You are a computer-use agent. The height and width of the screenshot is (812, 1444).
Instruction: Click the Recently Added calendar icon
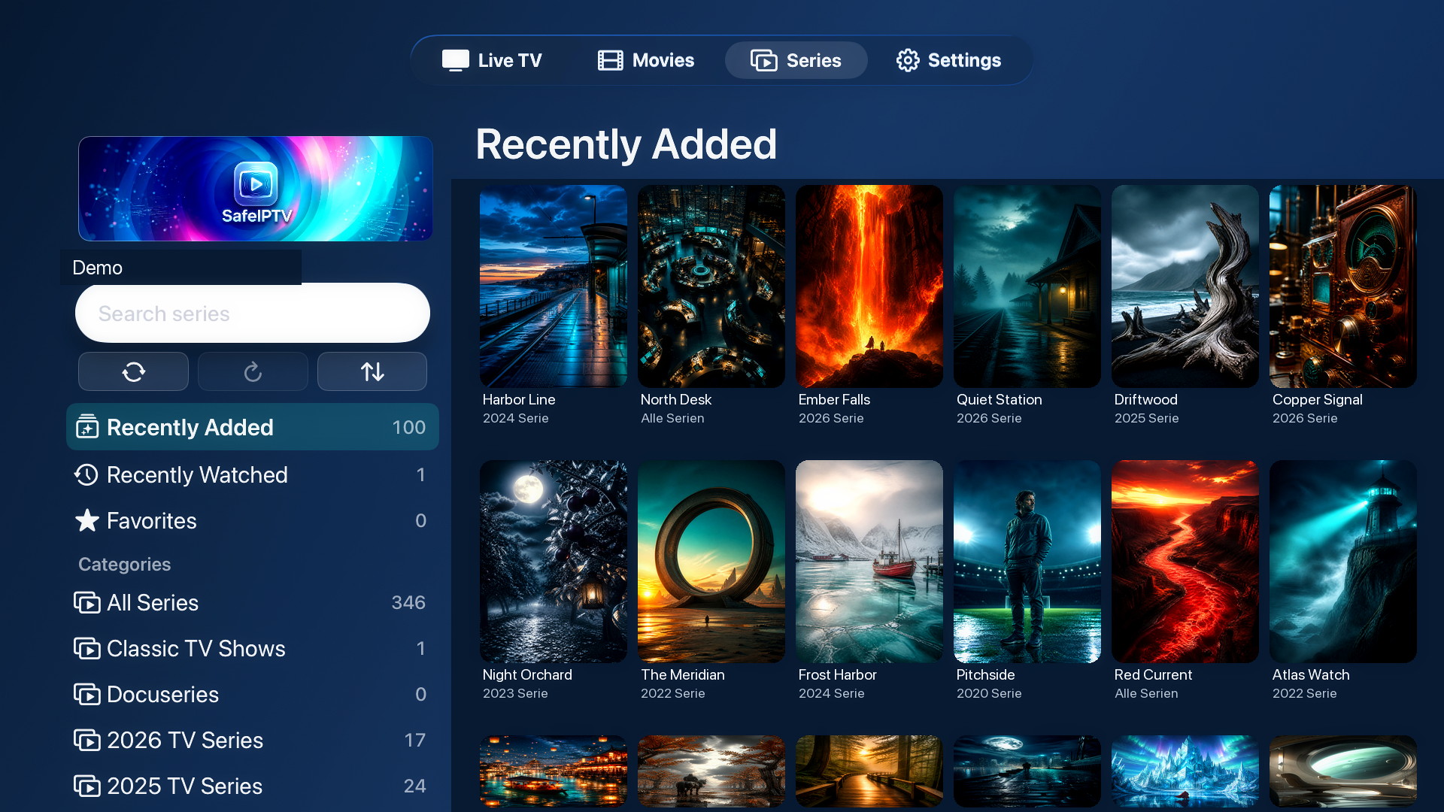coord(87,427)
